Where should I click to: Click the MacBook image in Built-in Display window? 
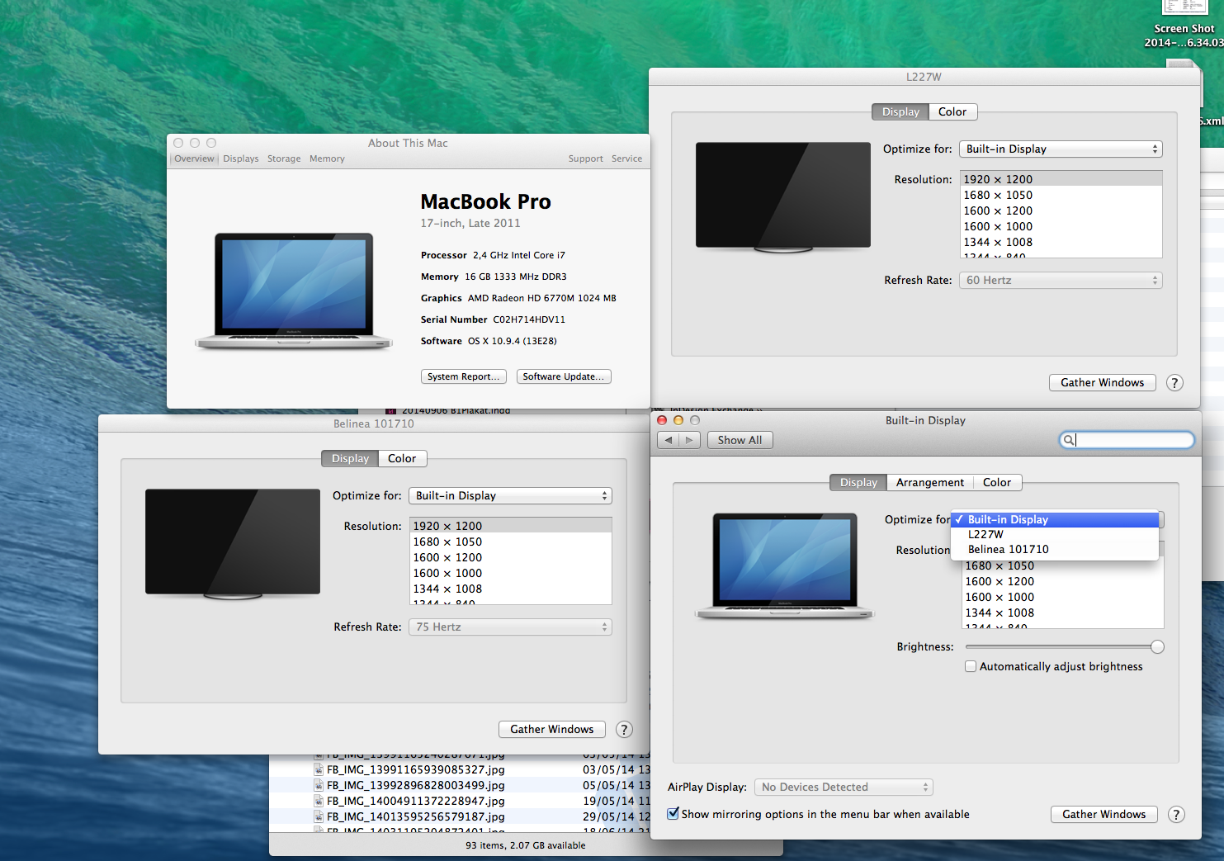[x=785, y=565]
